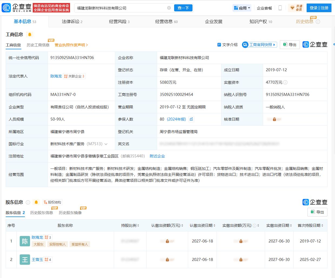
Task: Switch to 法律诉讼 tab
Action: 72,22
